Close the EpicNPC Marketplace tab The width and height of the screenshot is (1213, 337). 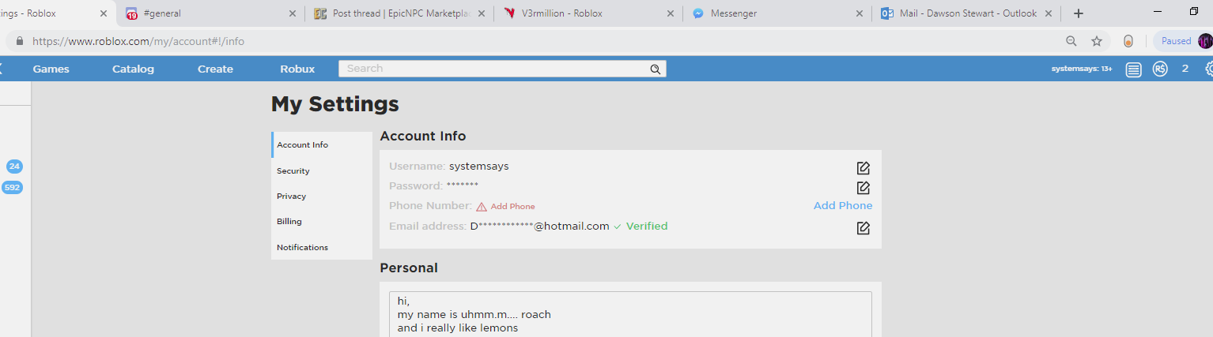[482, 13]
